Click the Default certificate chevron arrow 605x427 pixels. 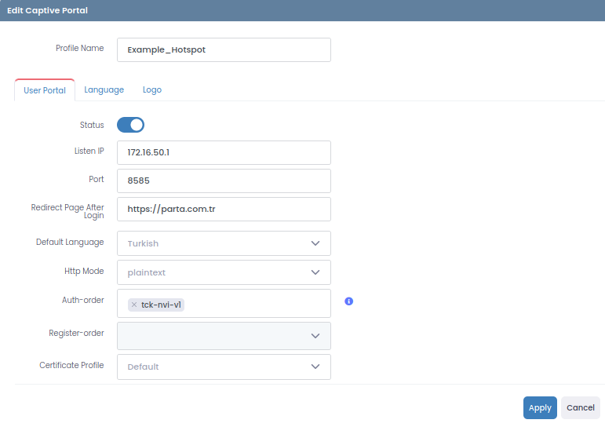pos(315,367)
